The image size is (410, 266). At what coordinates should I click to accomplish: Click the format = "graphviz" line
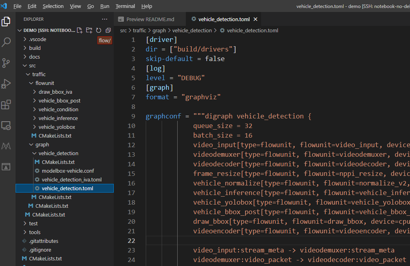tap(183, 97)
